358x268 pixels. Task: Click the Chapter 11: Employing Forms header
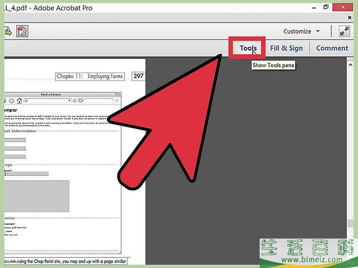(89, 77)
